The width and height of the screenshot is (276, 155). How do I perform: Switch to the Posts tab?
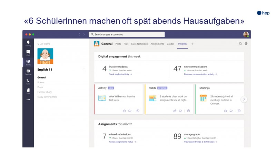[x=118, y=44]
